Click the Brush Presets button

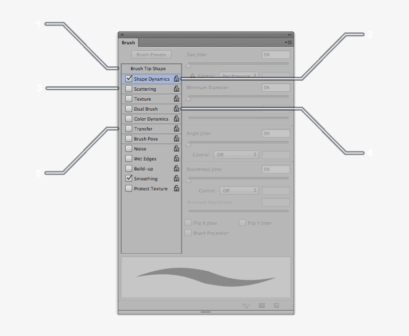point(151,54)
